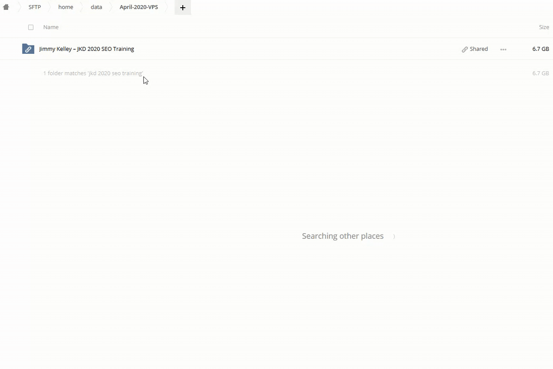Click the Shared label on folder row
This screenshot has width=553, height=369.
tap(479, 49)
